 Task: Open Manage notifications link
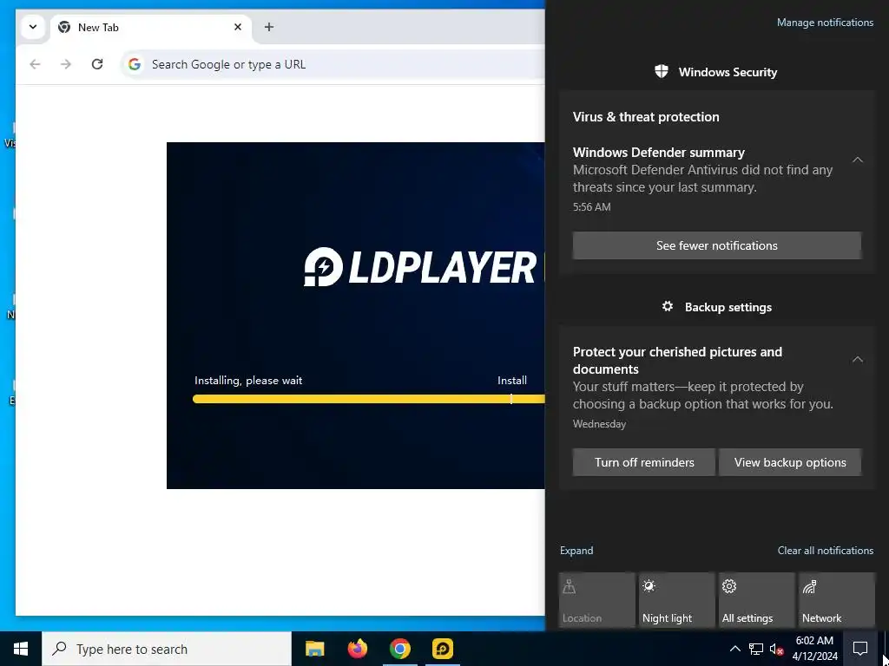coord(825,23)
